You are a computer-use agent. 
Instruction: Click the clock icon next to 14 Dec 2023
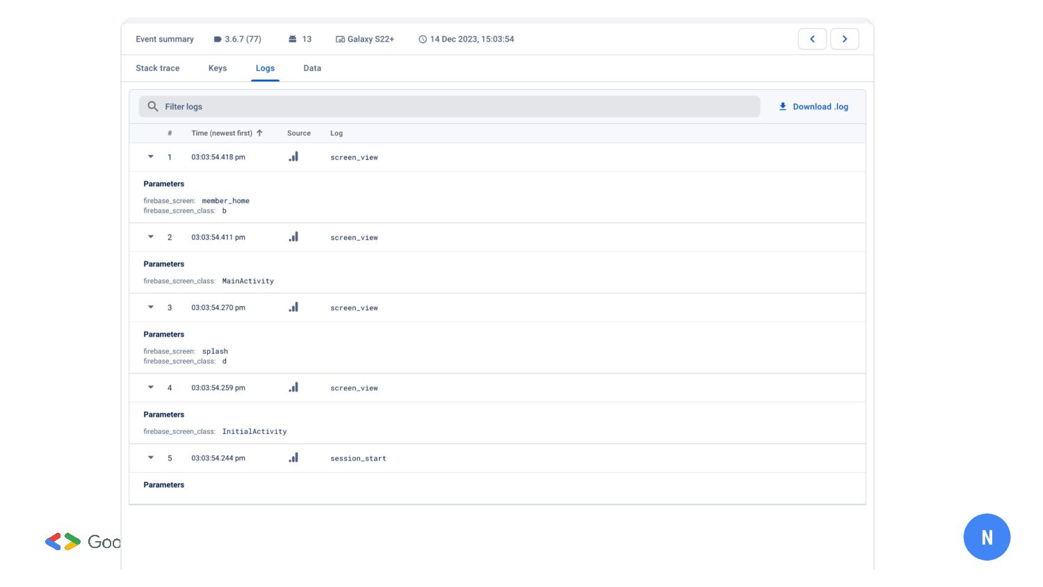coord(423,40)
